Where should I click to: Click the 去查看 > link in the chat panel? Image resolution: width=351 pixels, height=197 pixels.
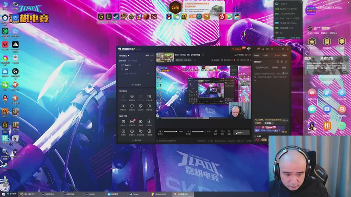click(x=268, y=123)
